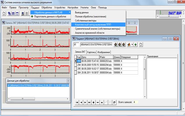Click 'Подготовить данные к обработке' menu item
185x116 pixels.
coord(50,17)
